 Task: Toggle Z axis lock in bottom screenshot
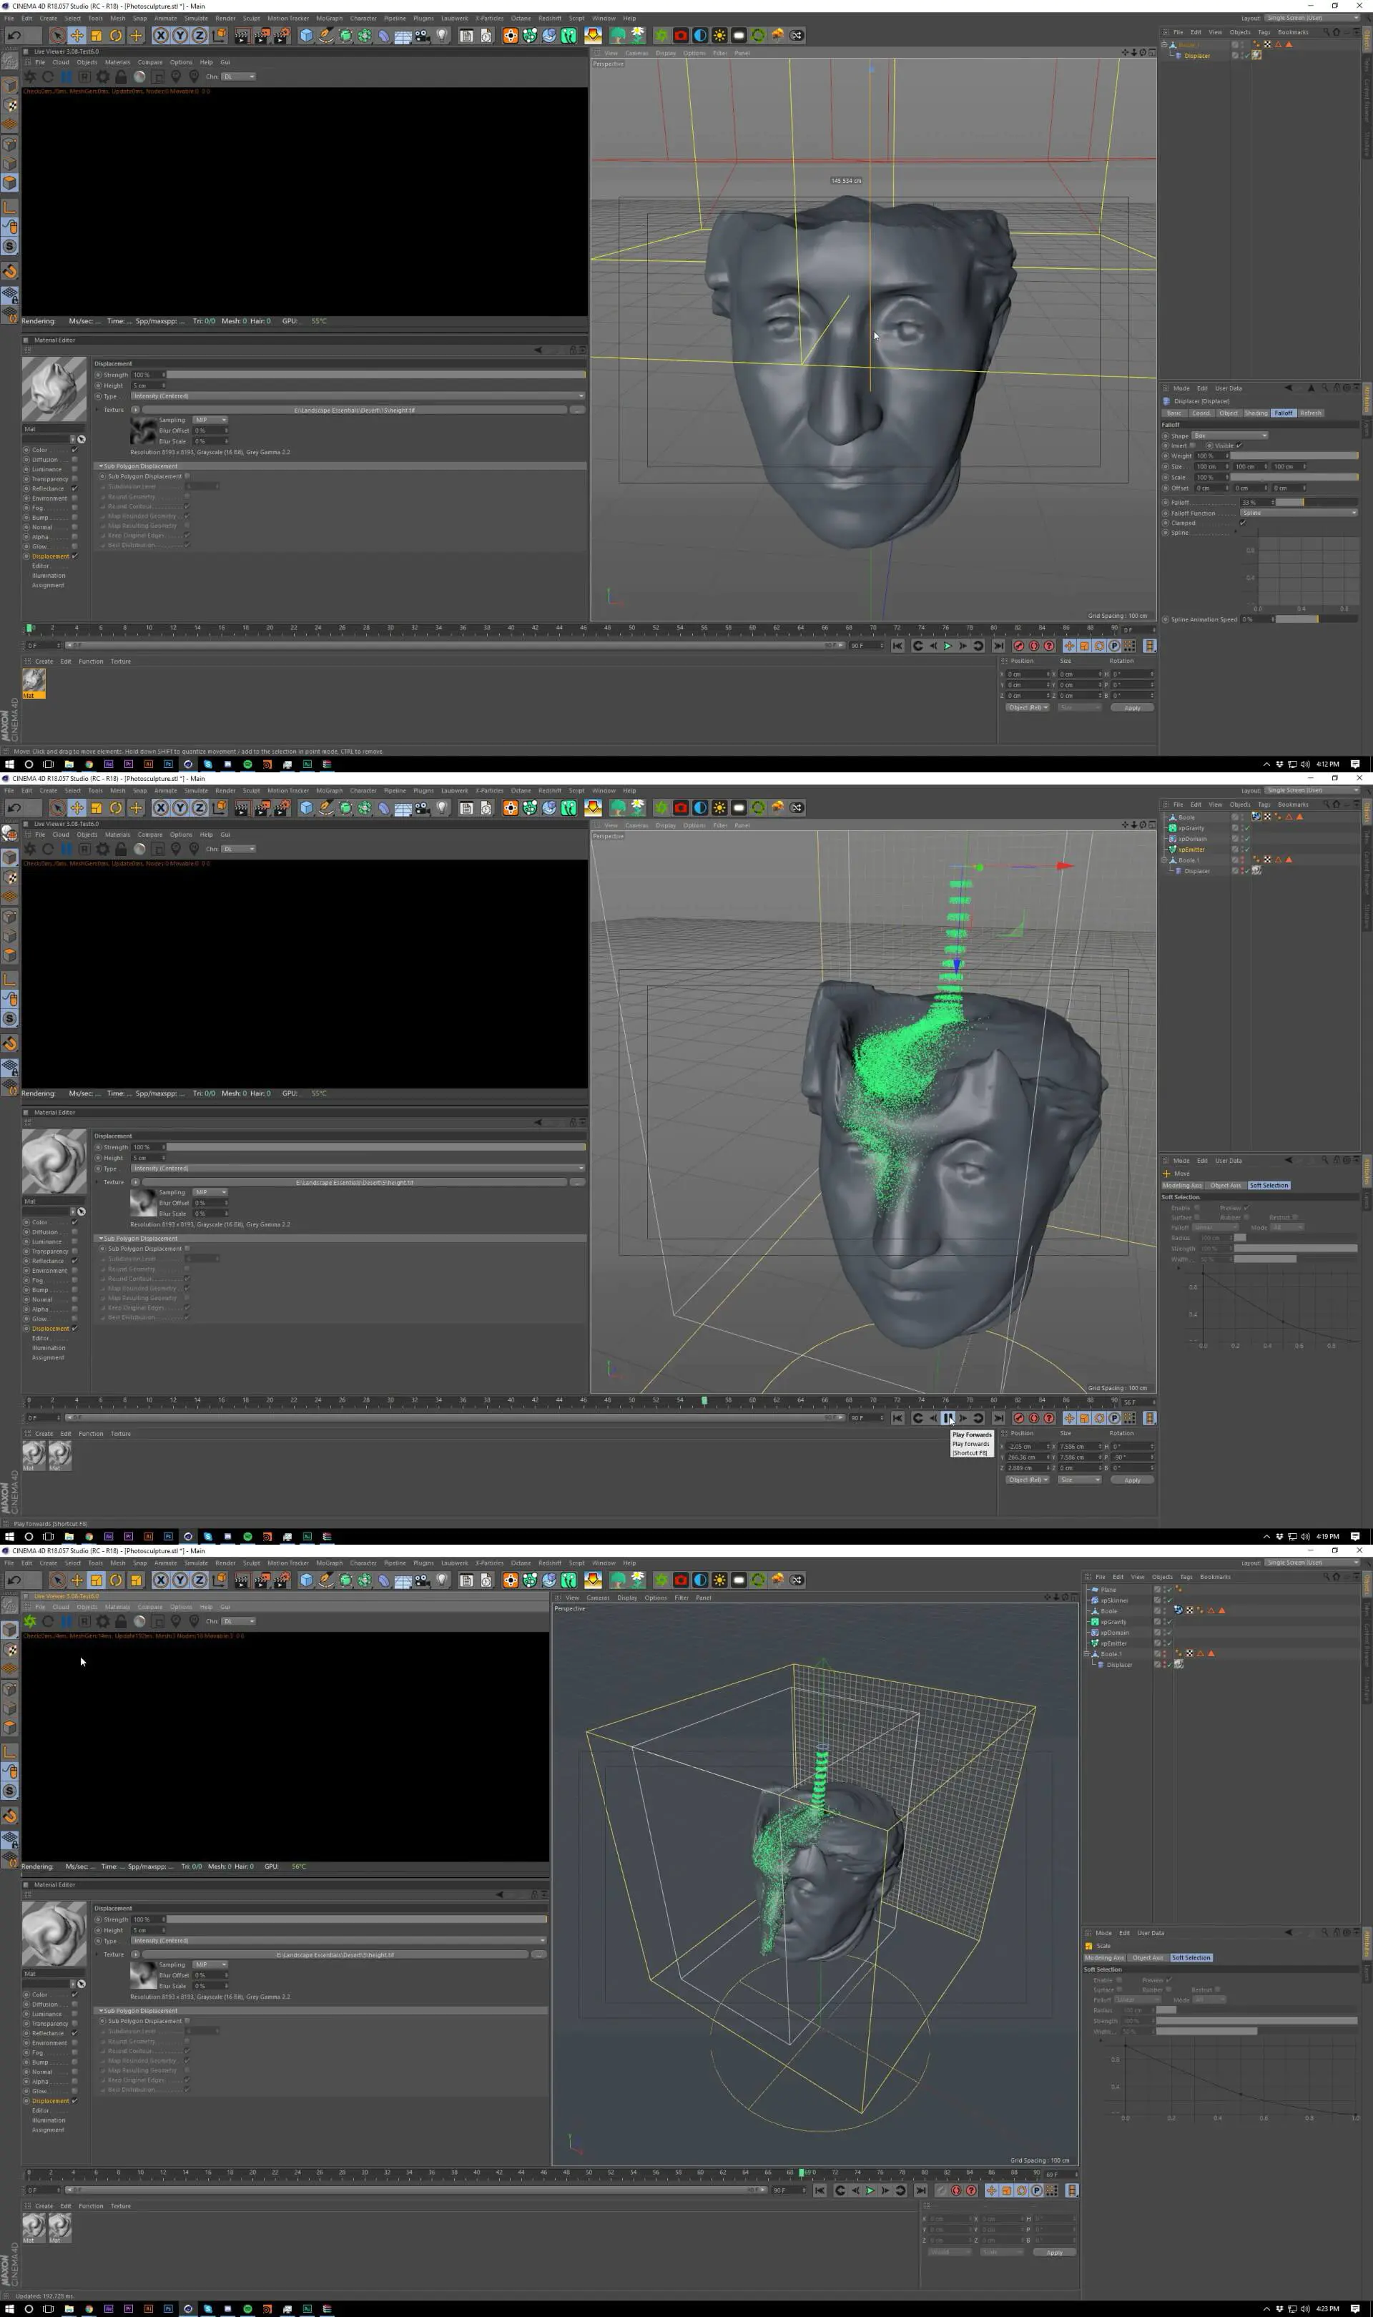(199, 1580)
